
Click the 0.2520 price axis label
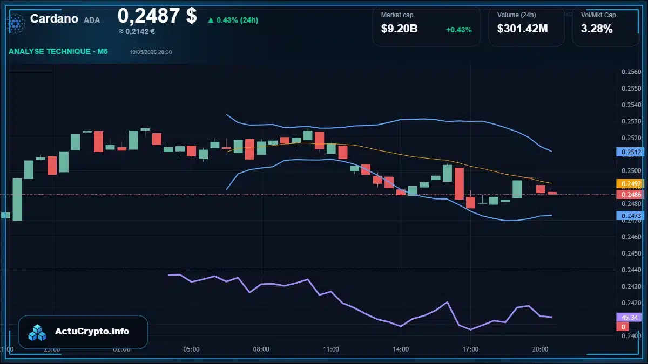tap(631, 138)
